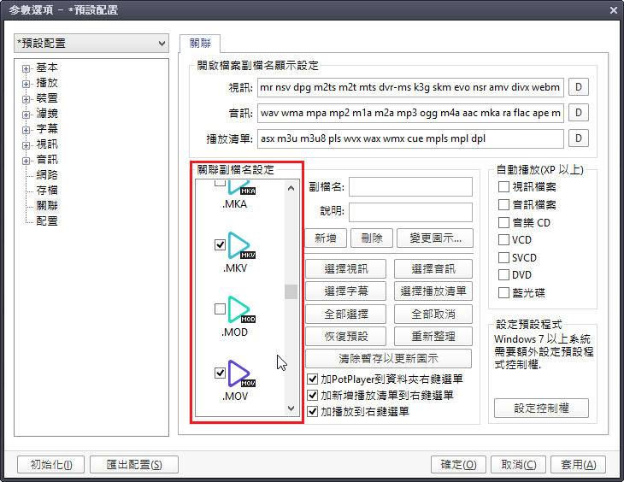This screenshot has height=482, width=624.
Task: Toggle 加新增播放清單到右鍵選單 checkbox
Action: pyautogui.click(x=313, y=395)
